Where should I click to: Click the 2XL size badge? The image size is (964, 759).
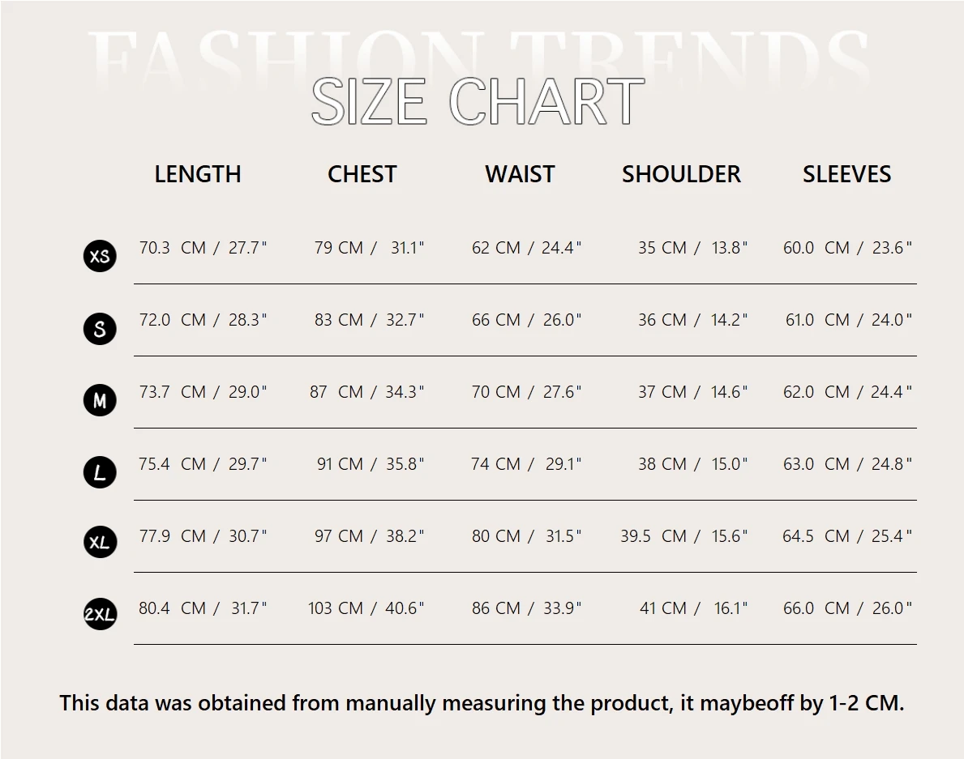click(x=100, y=615)
